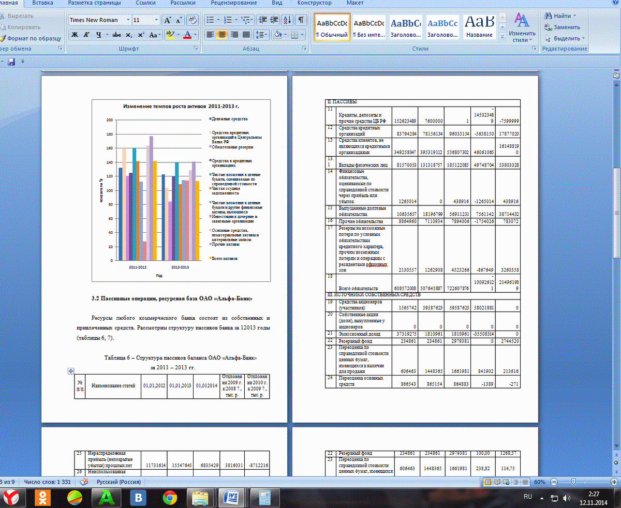Open the Рецензирование tab
Screen dimensions: 621x508
(x=233, y=3)
